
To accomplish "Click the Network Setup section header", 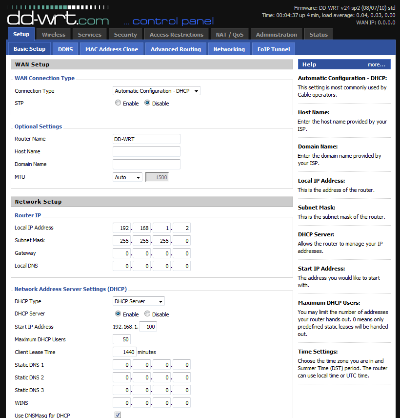I will [x=152, y=202].
